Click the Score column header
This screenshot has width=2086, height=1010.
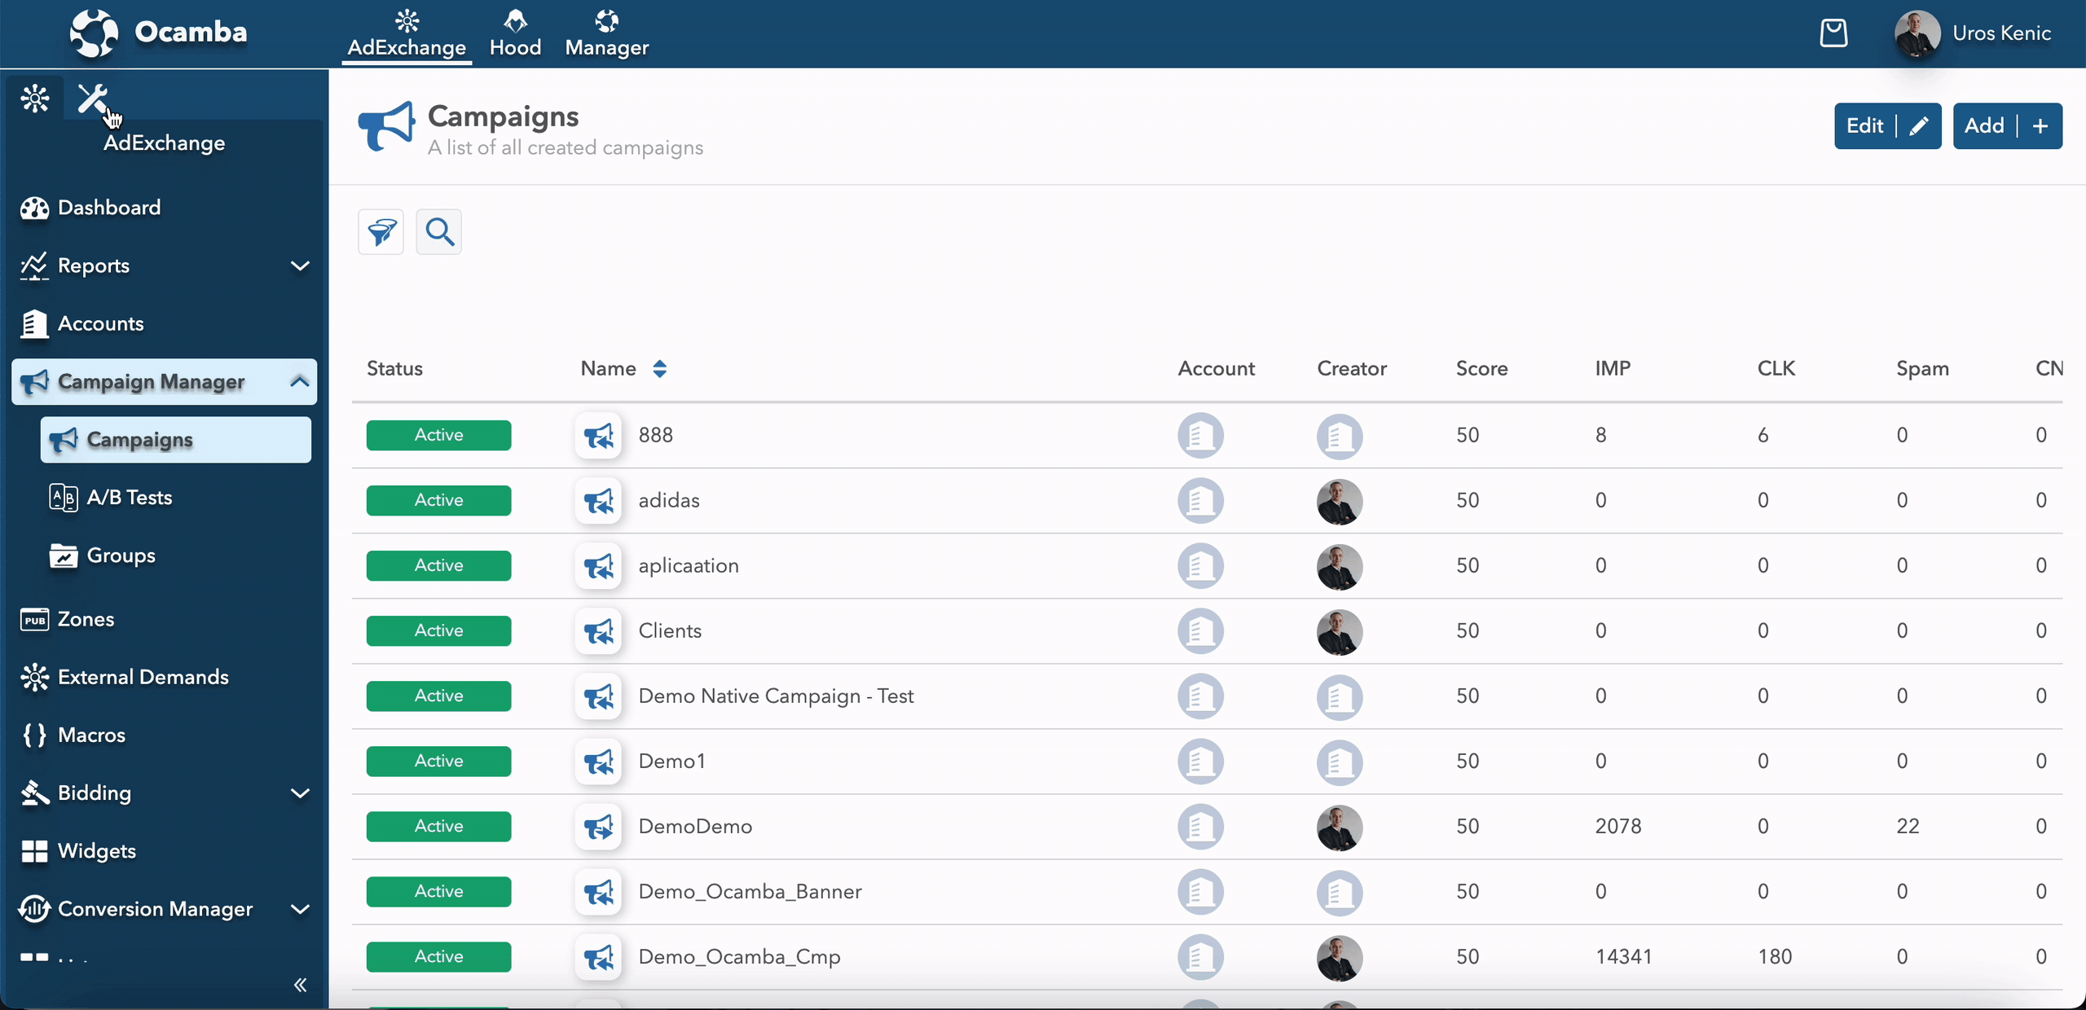1482,368
